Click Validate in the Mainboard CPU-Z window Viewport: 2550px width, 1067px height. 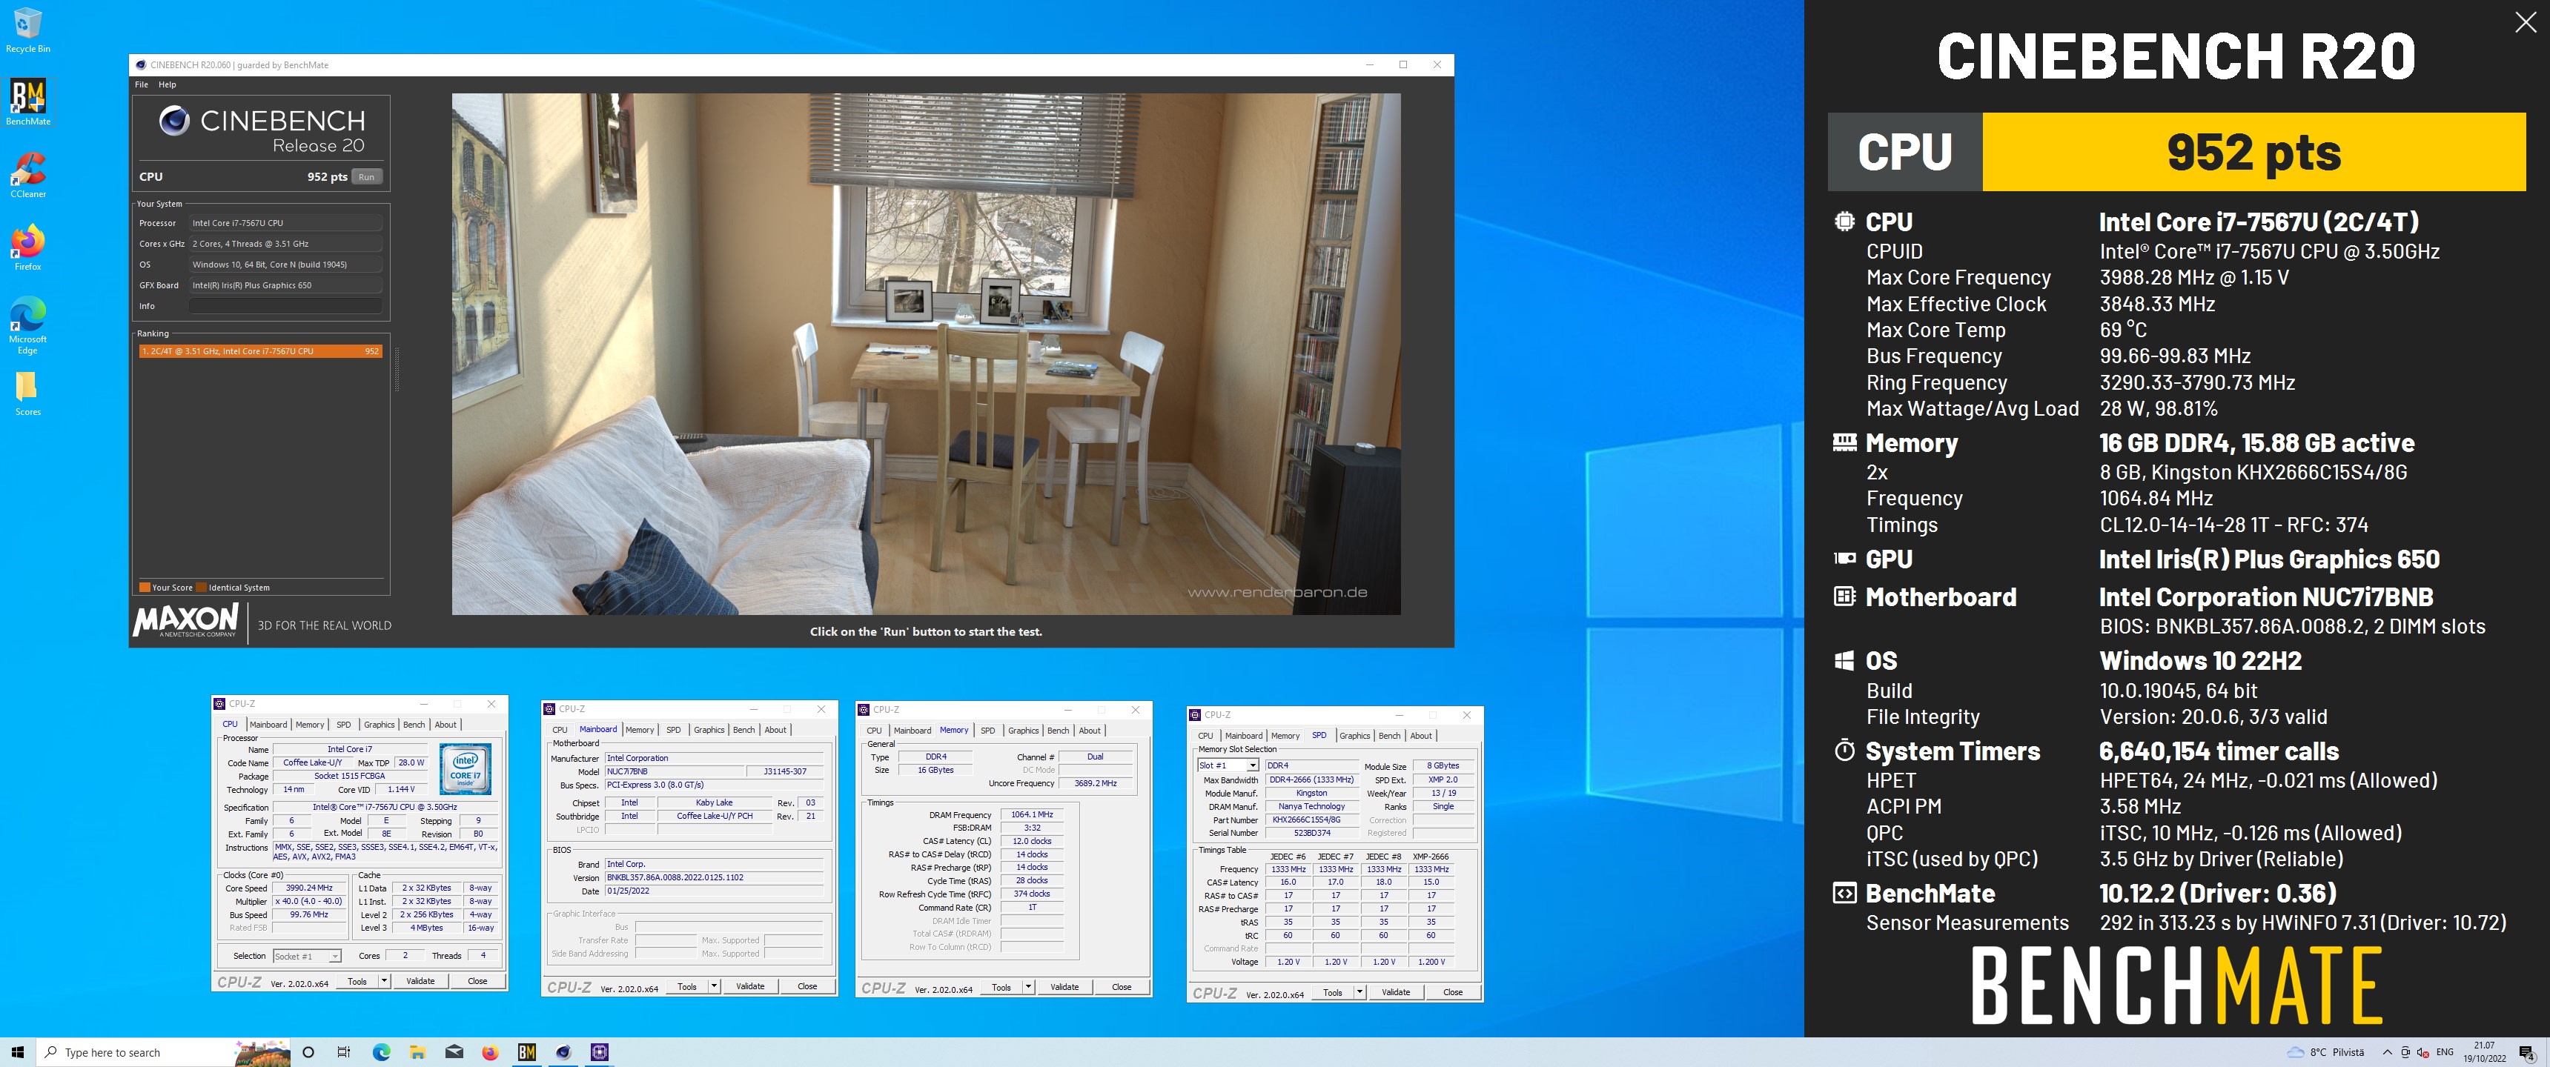click(749, 985)
